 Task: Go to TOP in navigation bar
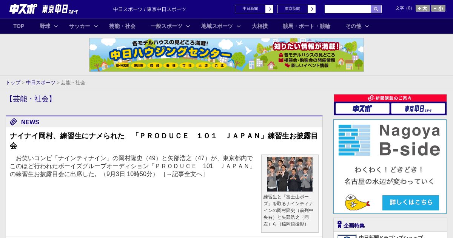click(x=19, y=26)
